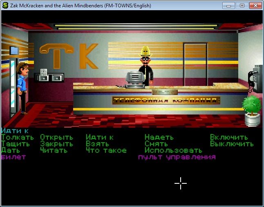Click the ScummVM icon in title bar

5,5
